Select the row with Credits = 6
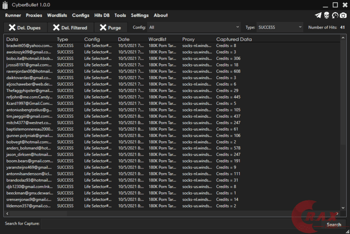 point(172,84)
